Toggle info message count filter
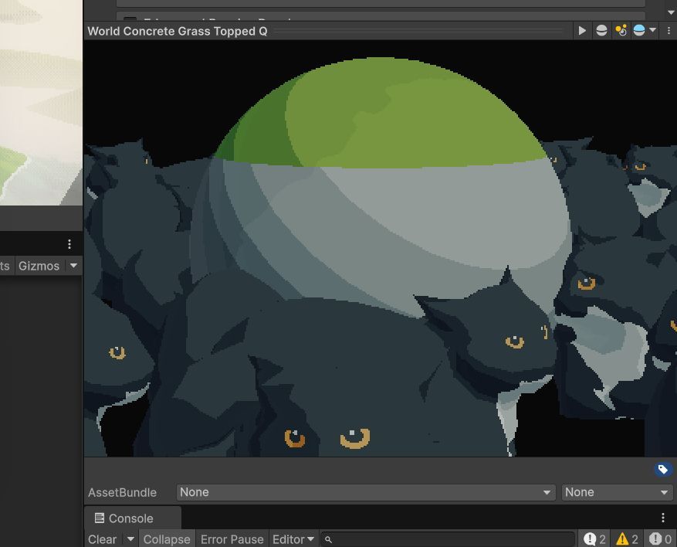 click(x=594, y=539)
